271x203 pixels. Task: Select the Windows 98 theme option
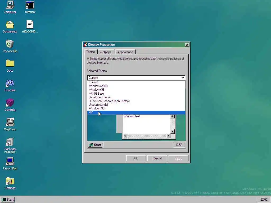136,90
